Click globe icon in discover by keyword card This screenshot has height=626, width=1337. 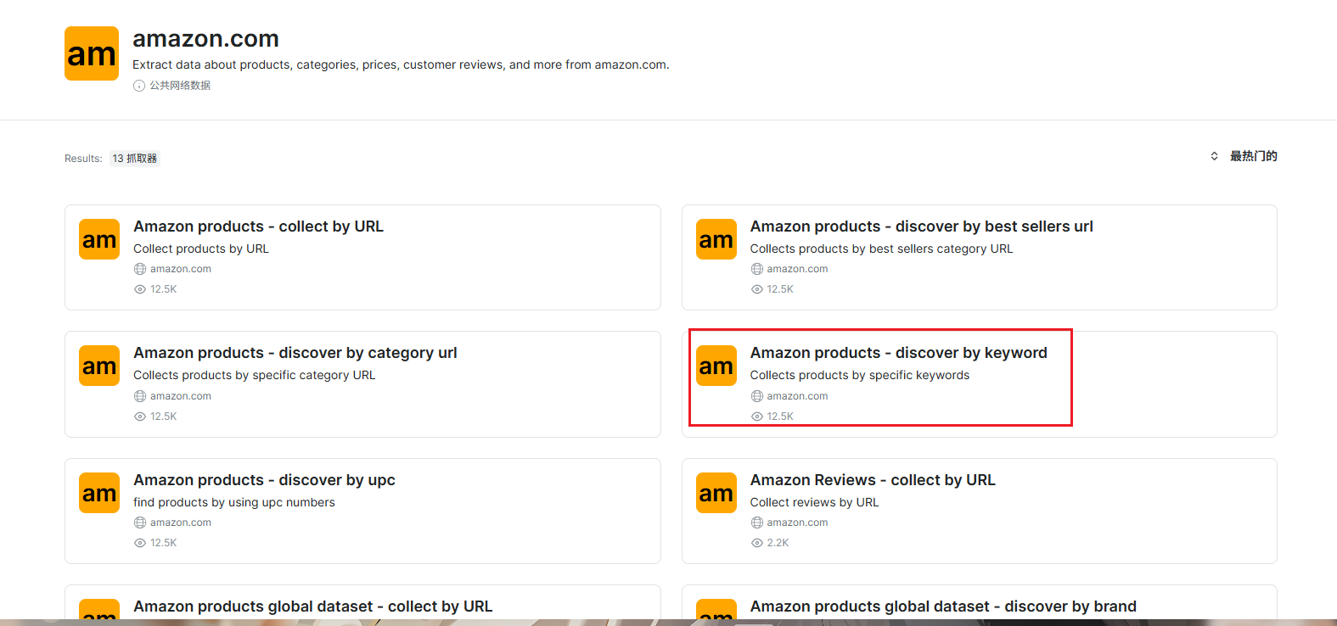click(757, 396)
